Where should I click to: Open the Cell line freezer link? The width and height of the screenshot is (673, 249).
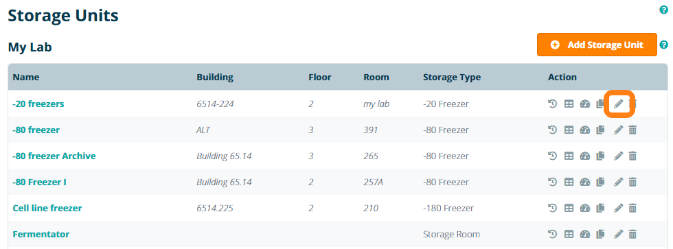pos(47,209)
